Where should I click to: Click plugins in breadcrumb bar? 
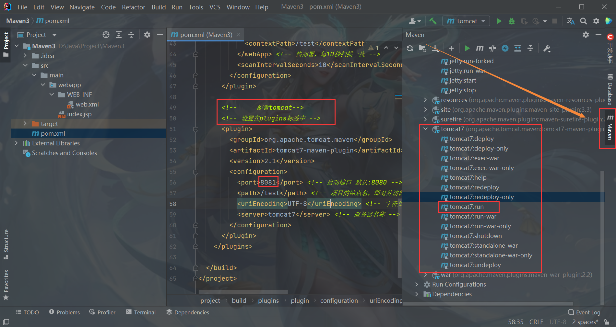[x=268, y=300]
